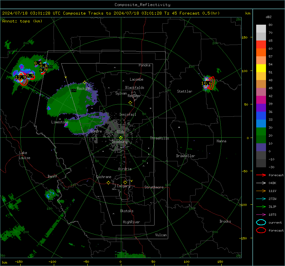Screen dimensions: 285x266
Task: Click the yellow 51 dBZ color swatch
Action: click(x=261, y=68)
